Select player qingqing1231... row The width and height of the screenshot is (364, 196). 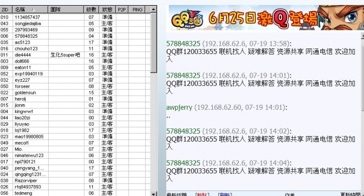tap(75, 174)
